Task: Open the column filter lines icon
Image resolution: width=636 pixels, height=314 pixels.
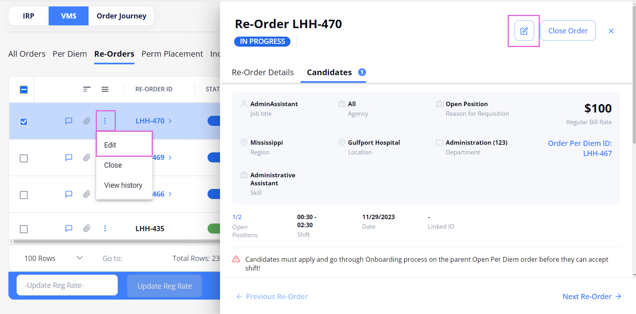Action: (x=87, y=89)
